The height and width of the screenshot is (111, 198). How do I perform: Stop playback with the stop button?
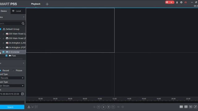(109, 107)
